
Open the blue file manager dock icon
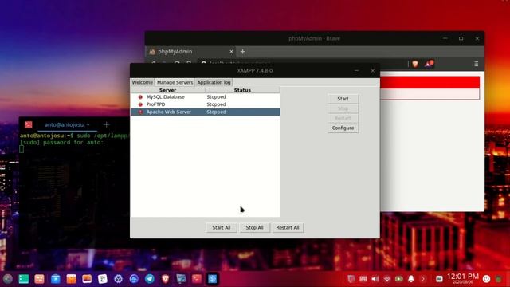[x=55, y=279]
